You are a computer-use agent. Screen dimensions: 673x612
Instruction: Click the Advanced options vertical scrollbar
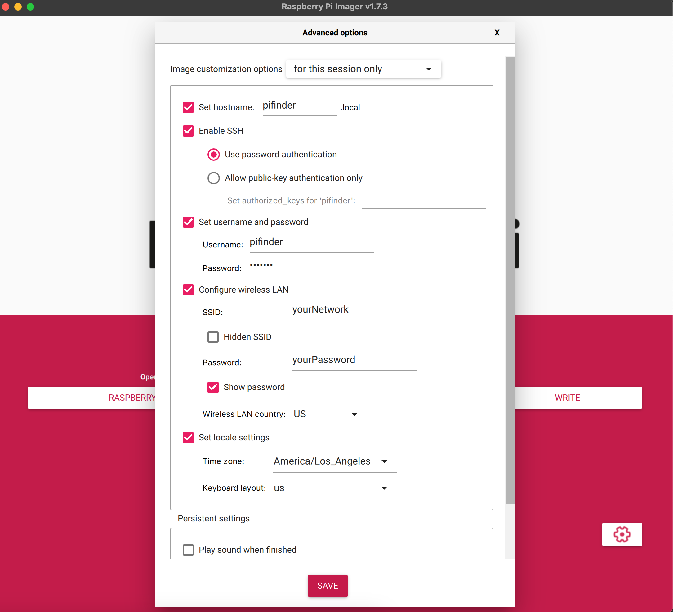(510, 280)
